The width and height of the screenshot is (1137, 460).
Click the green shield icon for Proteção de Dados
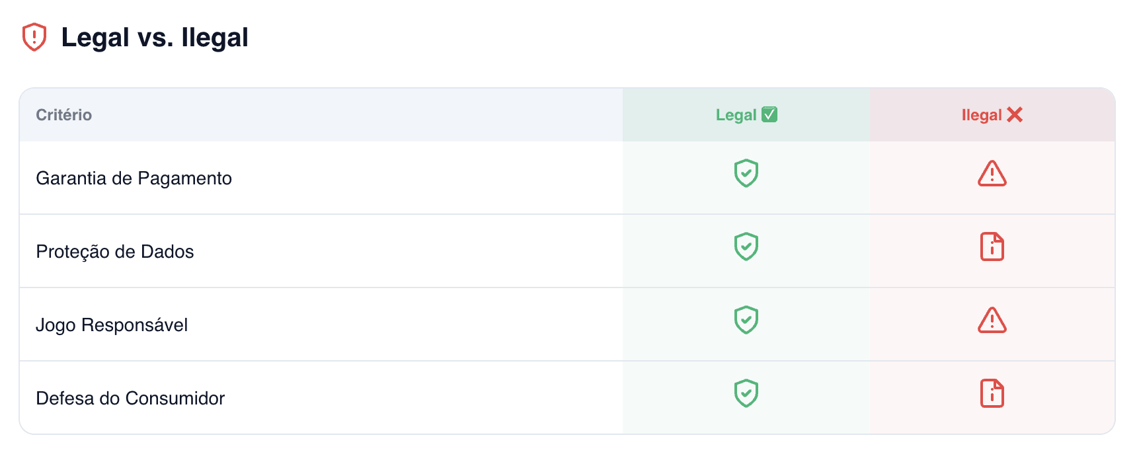(x=746, y=247)
